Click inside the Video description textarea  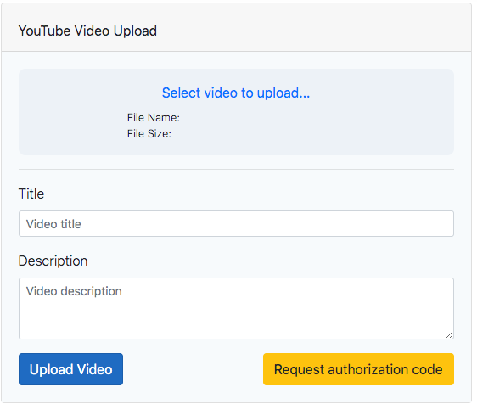click(236, 308)
